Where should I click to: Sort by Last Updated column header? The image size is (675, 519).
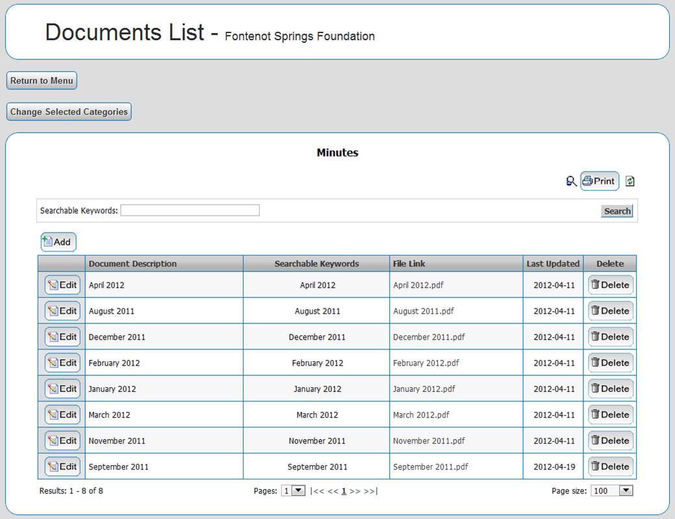[x=553, y=264]
